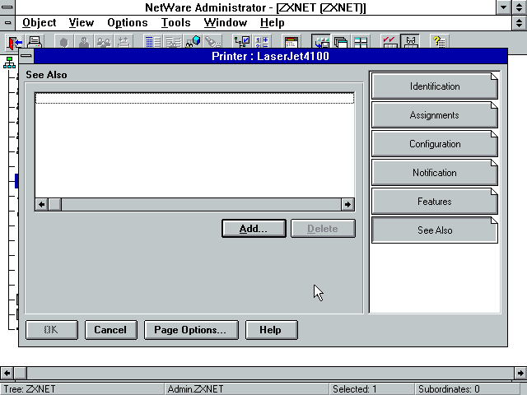Viewport: 527px width, 395px height.
Task: Click the numbered sort toolbar icon
Action: tap(262, 42)
